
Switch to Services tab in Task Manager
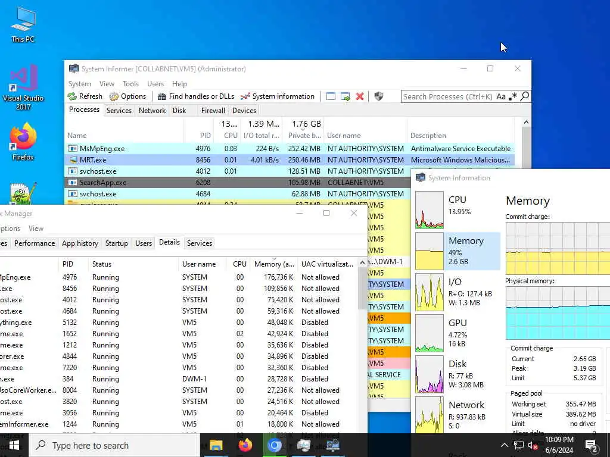(x=199, y=243)
